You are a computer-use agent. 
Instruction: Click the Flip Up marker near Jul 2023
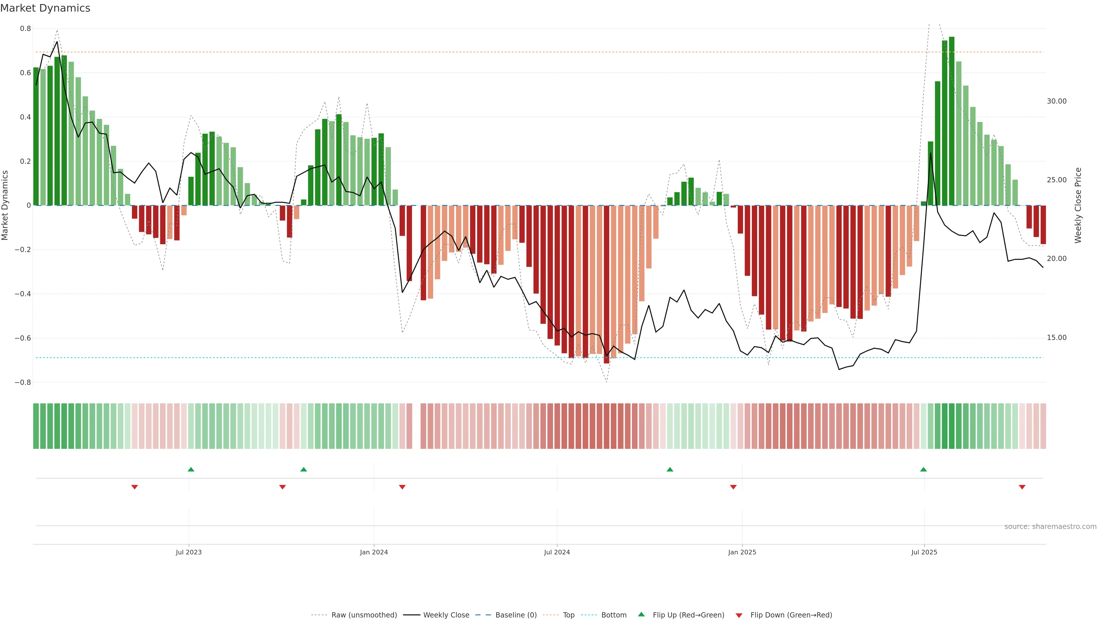coord(191,469)
